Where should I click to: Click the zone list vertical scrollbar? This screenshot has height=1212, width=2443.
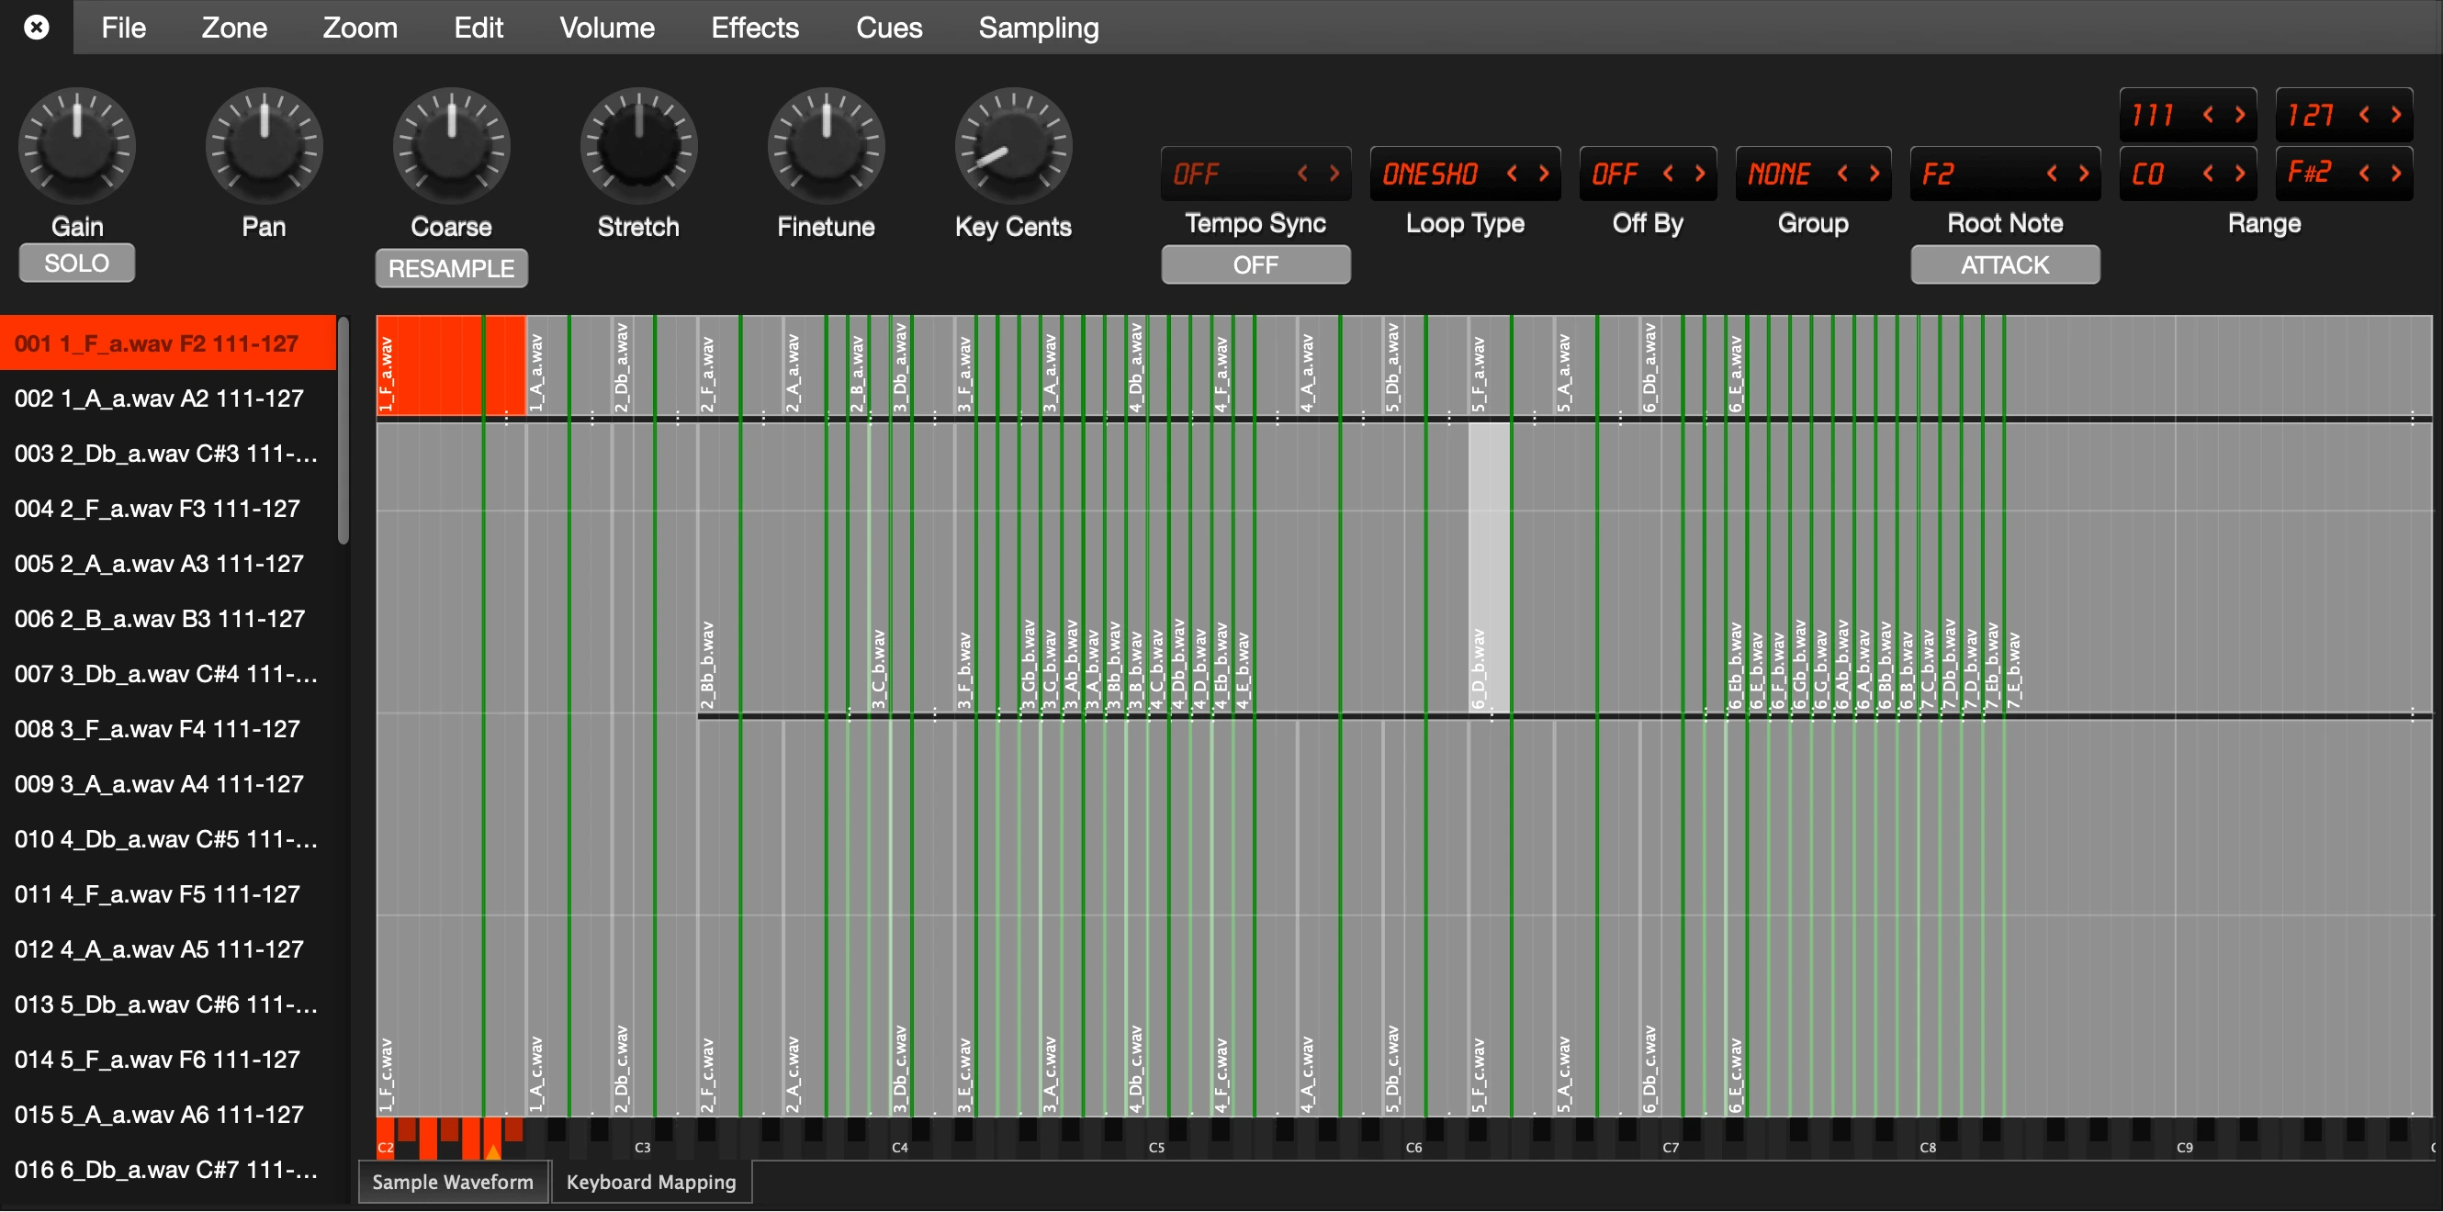click(343, 432)
